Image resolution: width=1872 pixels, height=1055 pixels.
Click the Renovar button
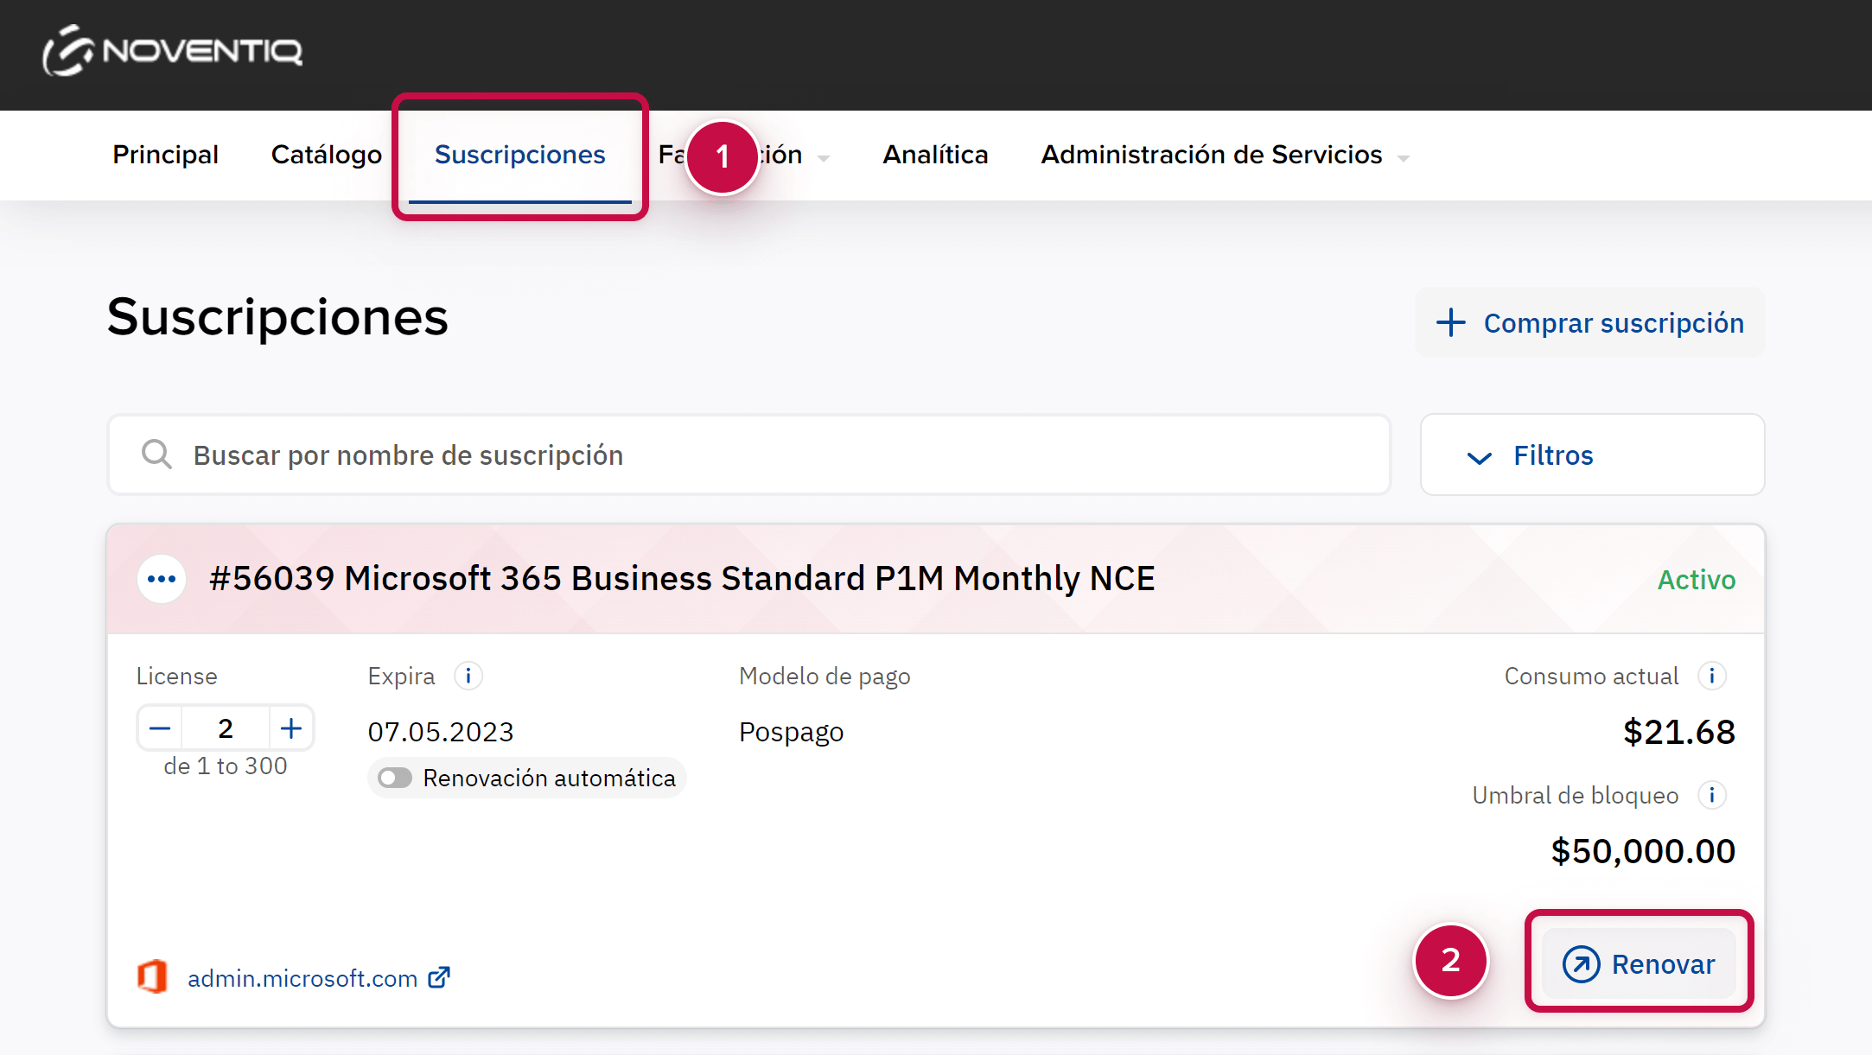pyautogui.click(x=1639, y=963)
